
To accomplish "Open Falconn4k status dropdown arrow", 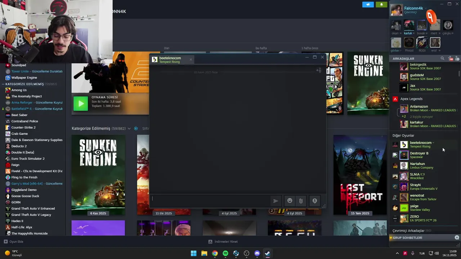I will [426, 8].
